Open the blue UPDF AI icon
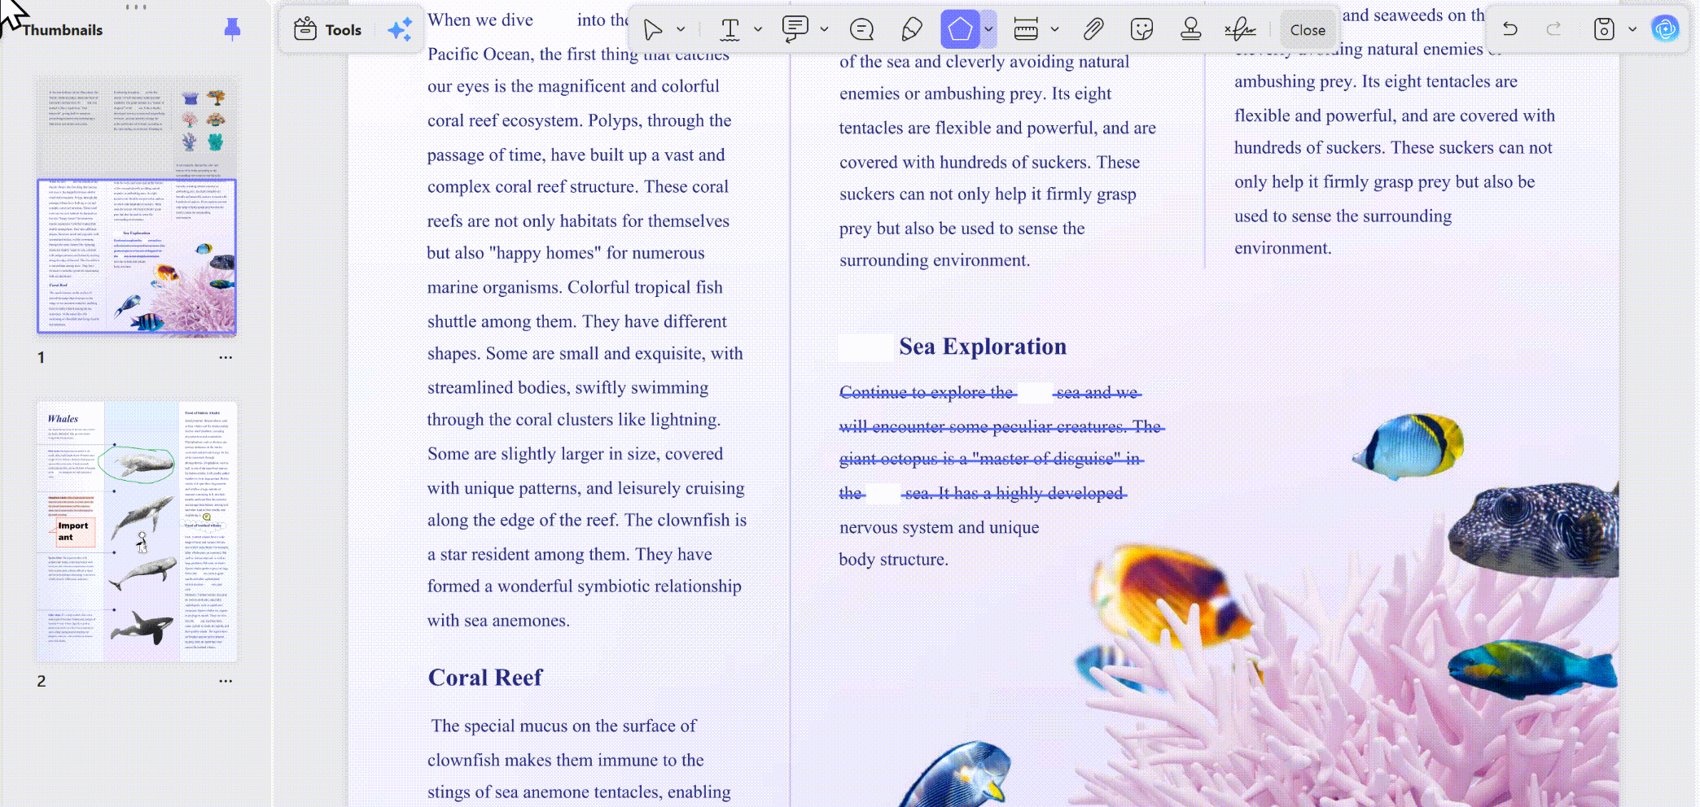This screenshot has width=1700, height=807. (1666, 29)
